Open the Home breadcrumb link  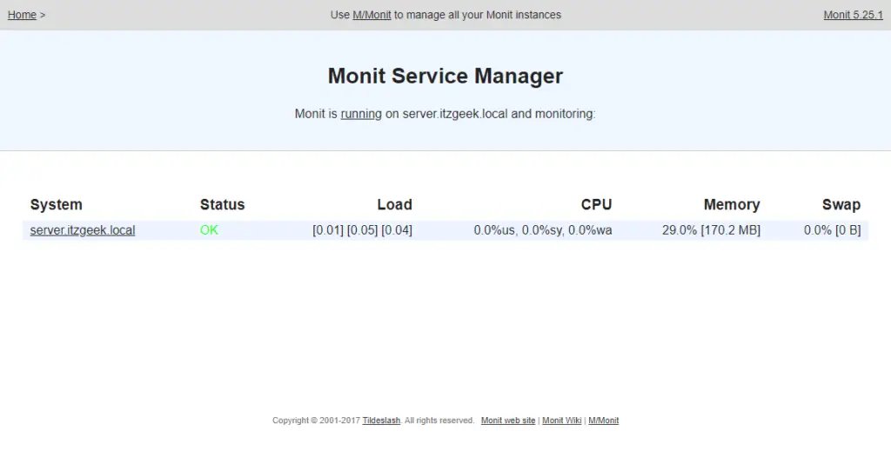[22, 15]
